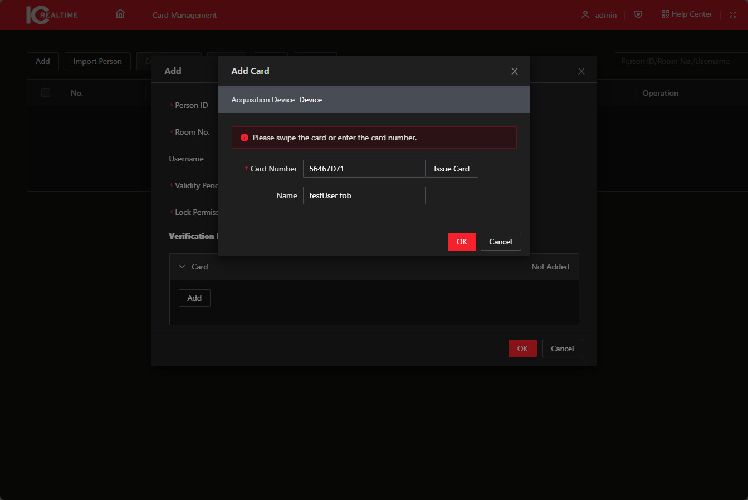Collapse the Card section chevron

pyautogui.click(x=182, y=267)
